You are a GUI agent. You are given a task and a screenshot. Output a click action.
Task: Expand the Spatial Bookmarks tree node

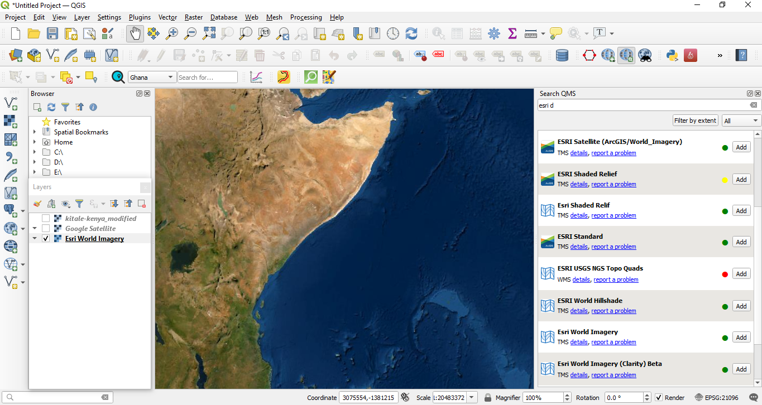coord(35,132)
